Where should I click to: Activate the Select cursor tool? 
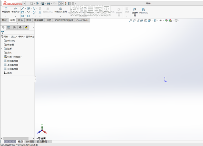tap(60, 3)
